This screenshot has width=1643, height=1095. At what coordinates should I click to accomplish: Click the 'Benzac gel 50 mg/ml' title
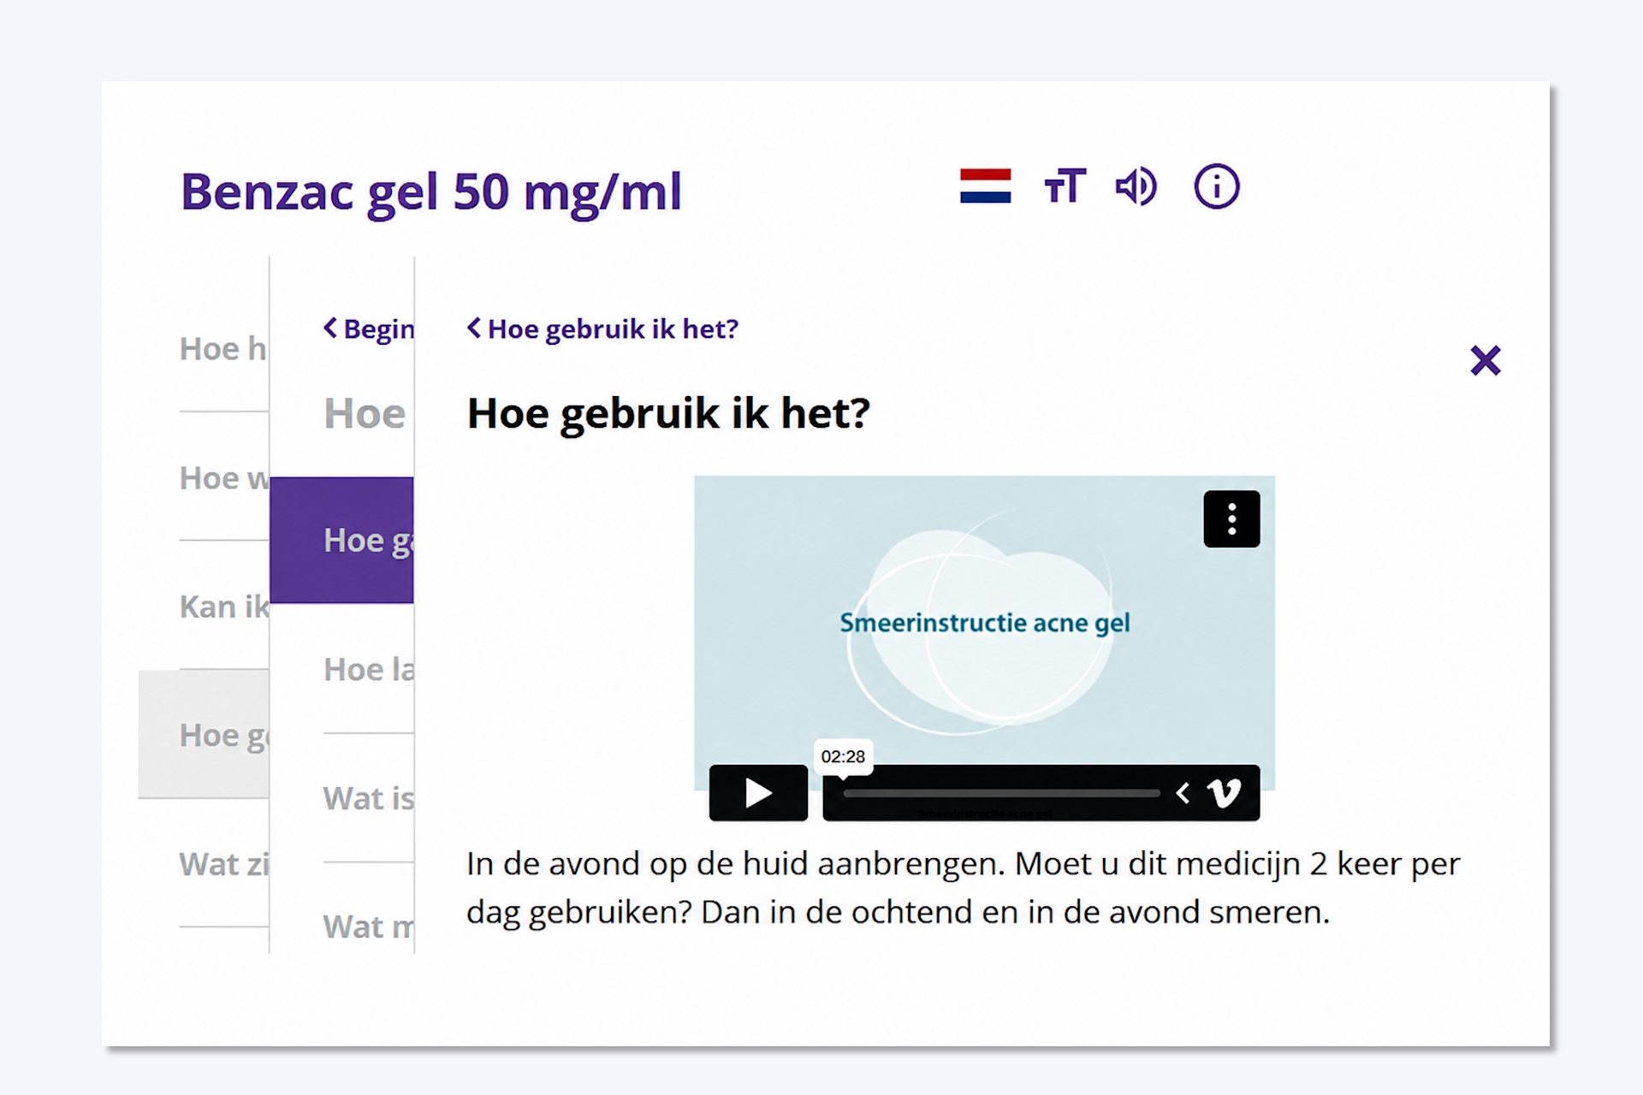pyautogui.click(x=431, y=192)
